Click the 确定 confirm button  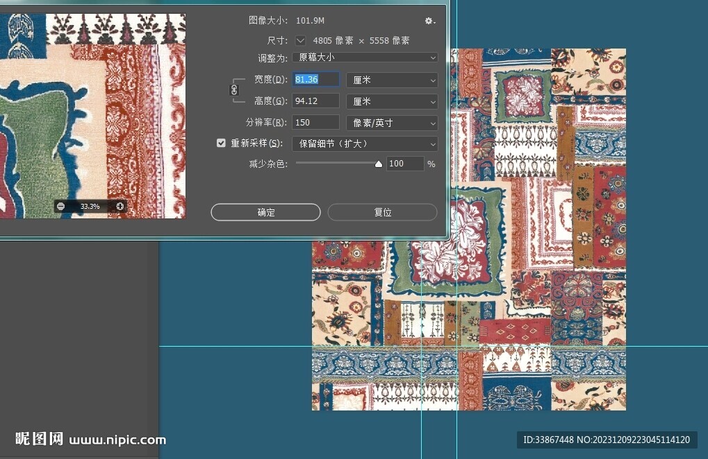265,212
